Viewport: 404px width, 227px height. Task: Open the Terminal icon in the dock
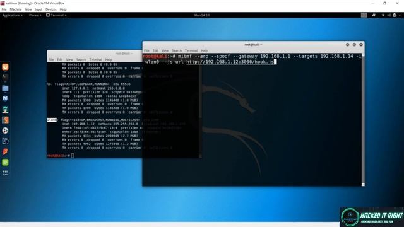point(5,78)
